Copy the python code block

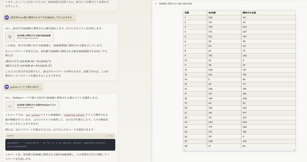(x=109, y=136)
